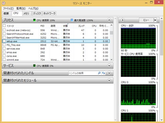Image resolution: width=165 pixels, height=123 pixels.
Task: Open the 監視(M) menu
Action: click(21, 8)
